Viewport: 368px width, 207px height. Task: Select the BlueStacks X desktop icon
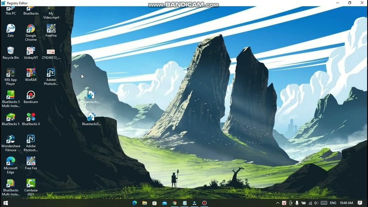[x=31, y=119]
